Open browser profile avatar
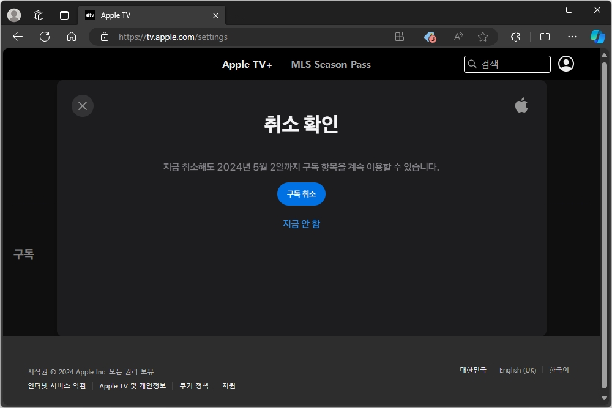Screen dimensions: 612x408 click(14, 15)
